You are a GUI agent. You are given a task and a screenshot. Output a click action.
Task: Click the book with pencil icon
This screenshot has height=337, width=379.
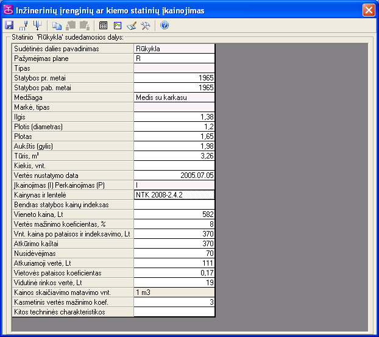pyautogui.click(x=132, y=26)
